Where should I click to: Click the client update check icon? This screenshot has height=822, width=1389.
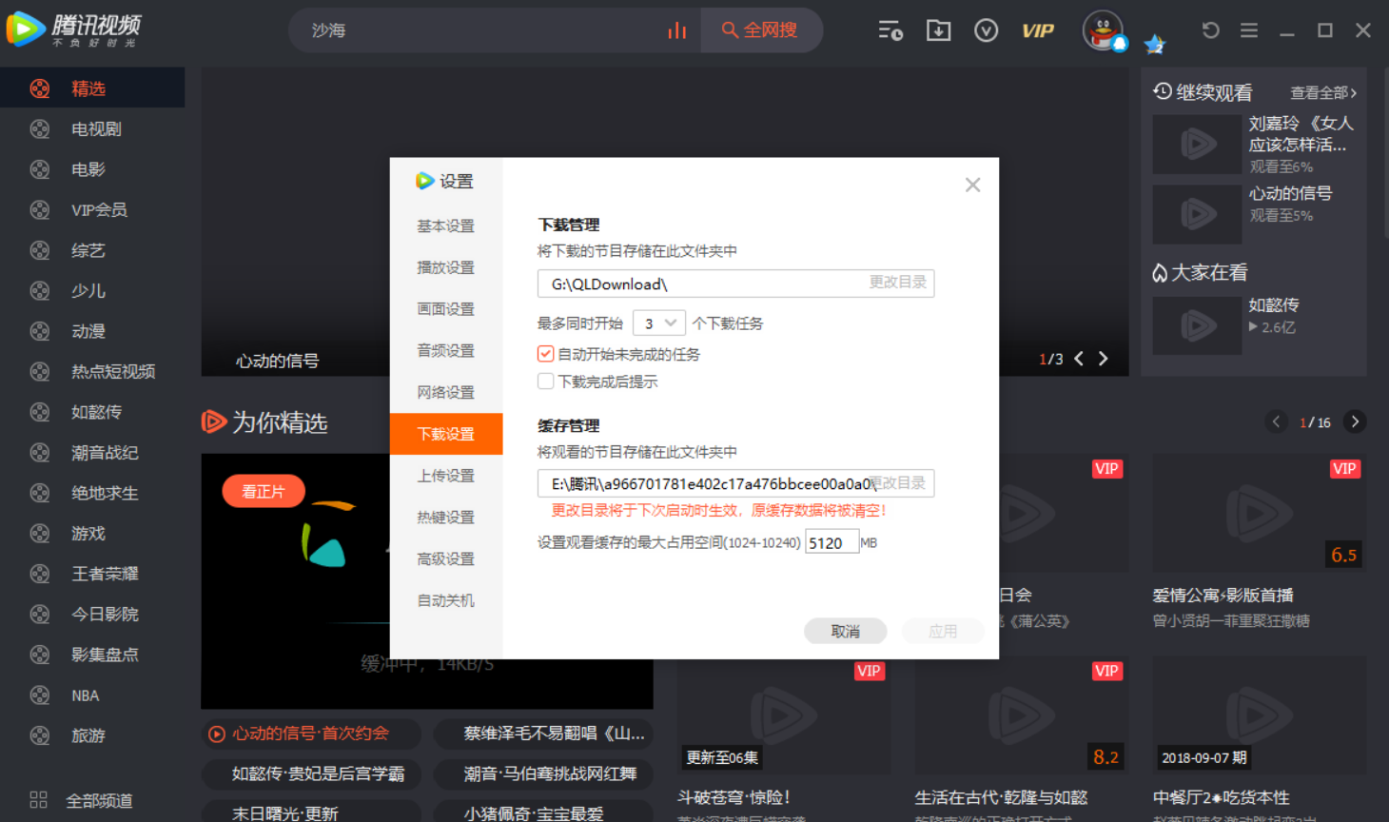tap(986, 30)
